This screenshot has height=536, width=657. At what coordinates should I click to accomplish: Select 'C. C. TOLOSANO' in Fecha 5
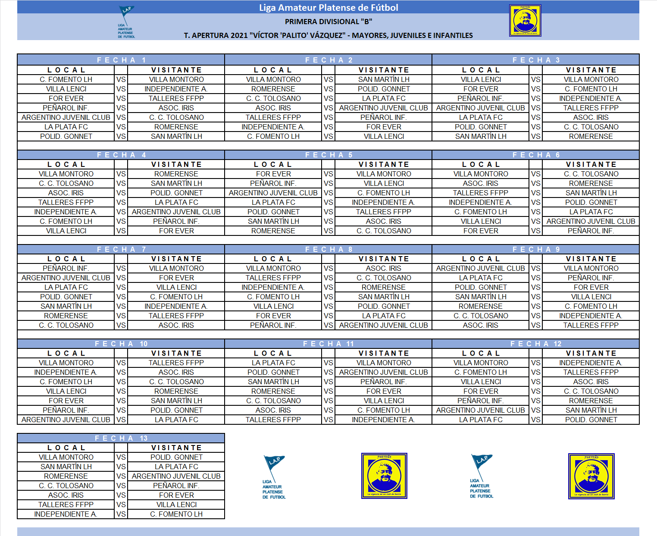point(384,231)
